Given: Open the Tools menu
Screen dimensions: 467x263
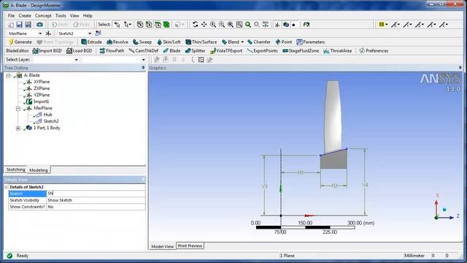Looking at the screenshot, I should click(61, 15).
